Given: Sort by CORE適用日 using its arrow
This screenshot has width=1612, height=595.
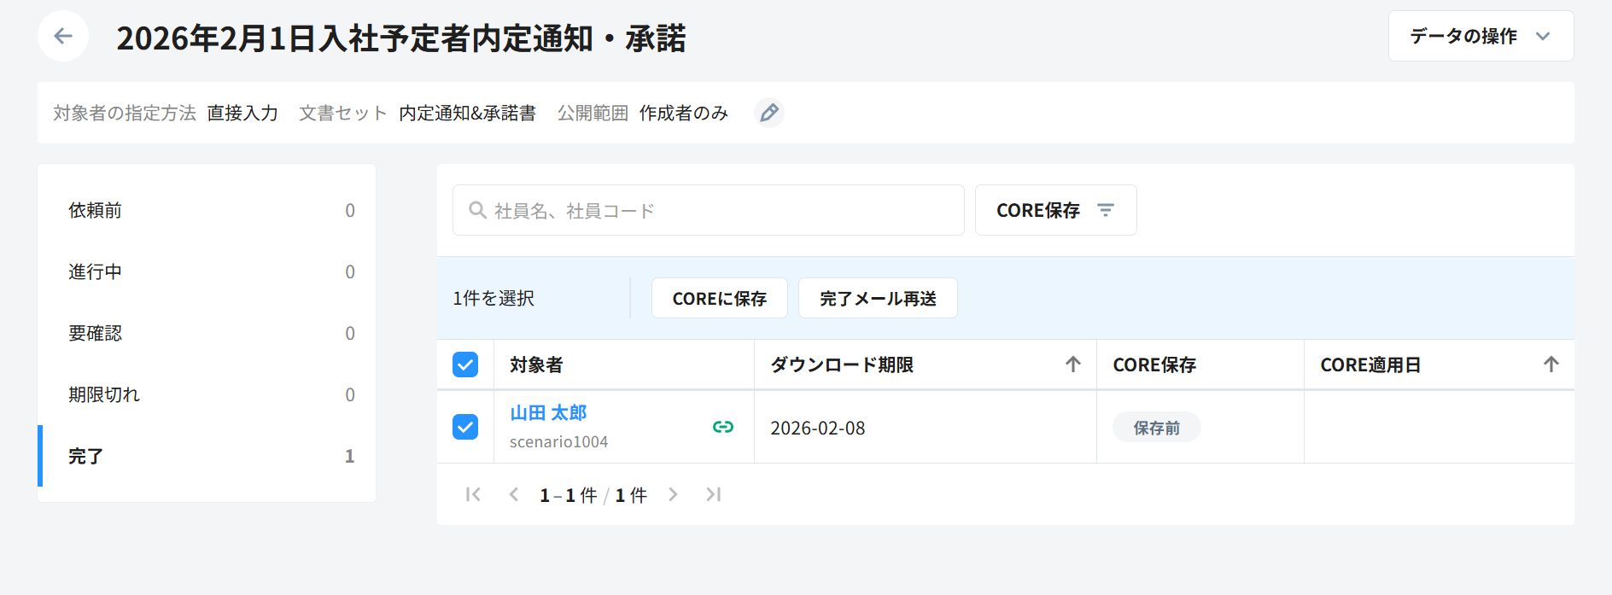Looking at the screenshot, I should pos(1551,365).
